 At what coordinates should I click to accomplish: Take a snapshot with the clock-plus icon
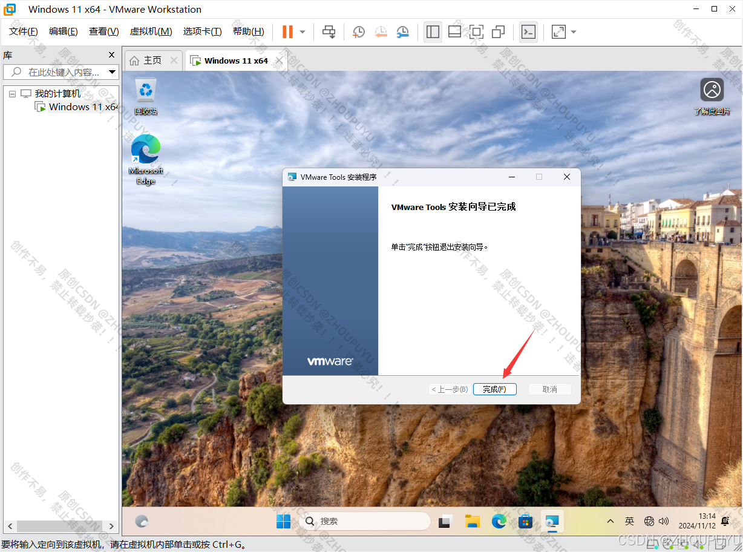359,31
